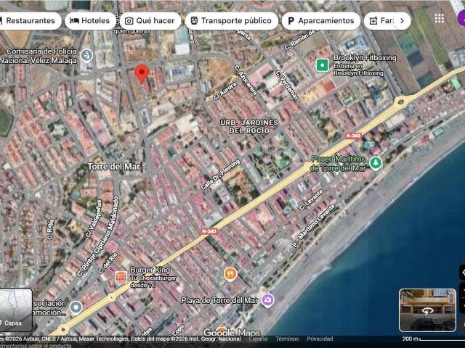
Task: Click Comisaría de Policía Nacional Vélez Málaga label
Action: pos(39,56)
